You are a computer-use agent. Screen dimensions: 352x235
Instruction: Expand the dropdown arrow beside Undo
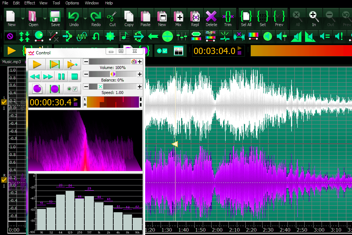point(85,18)
